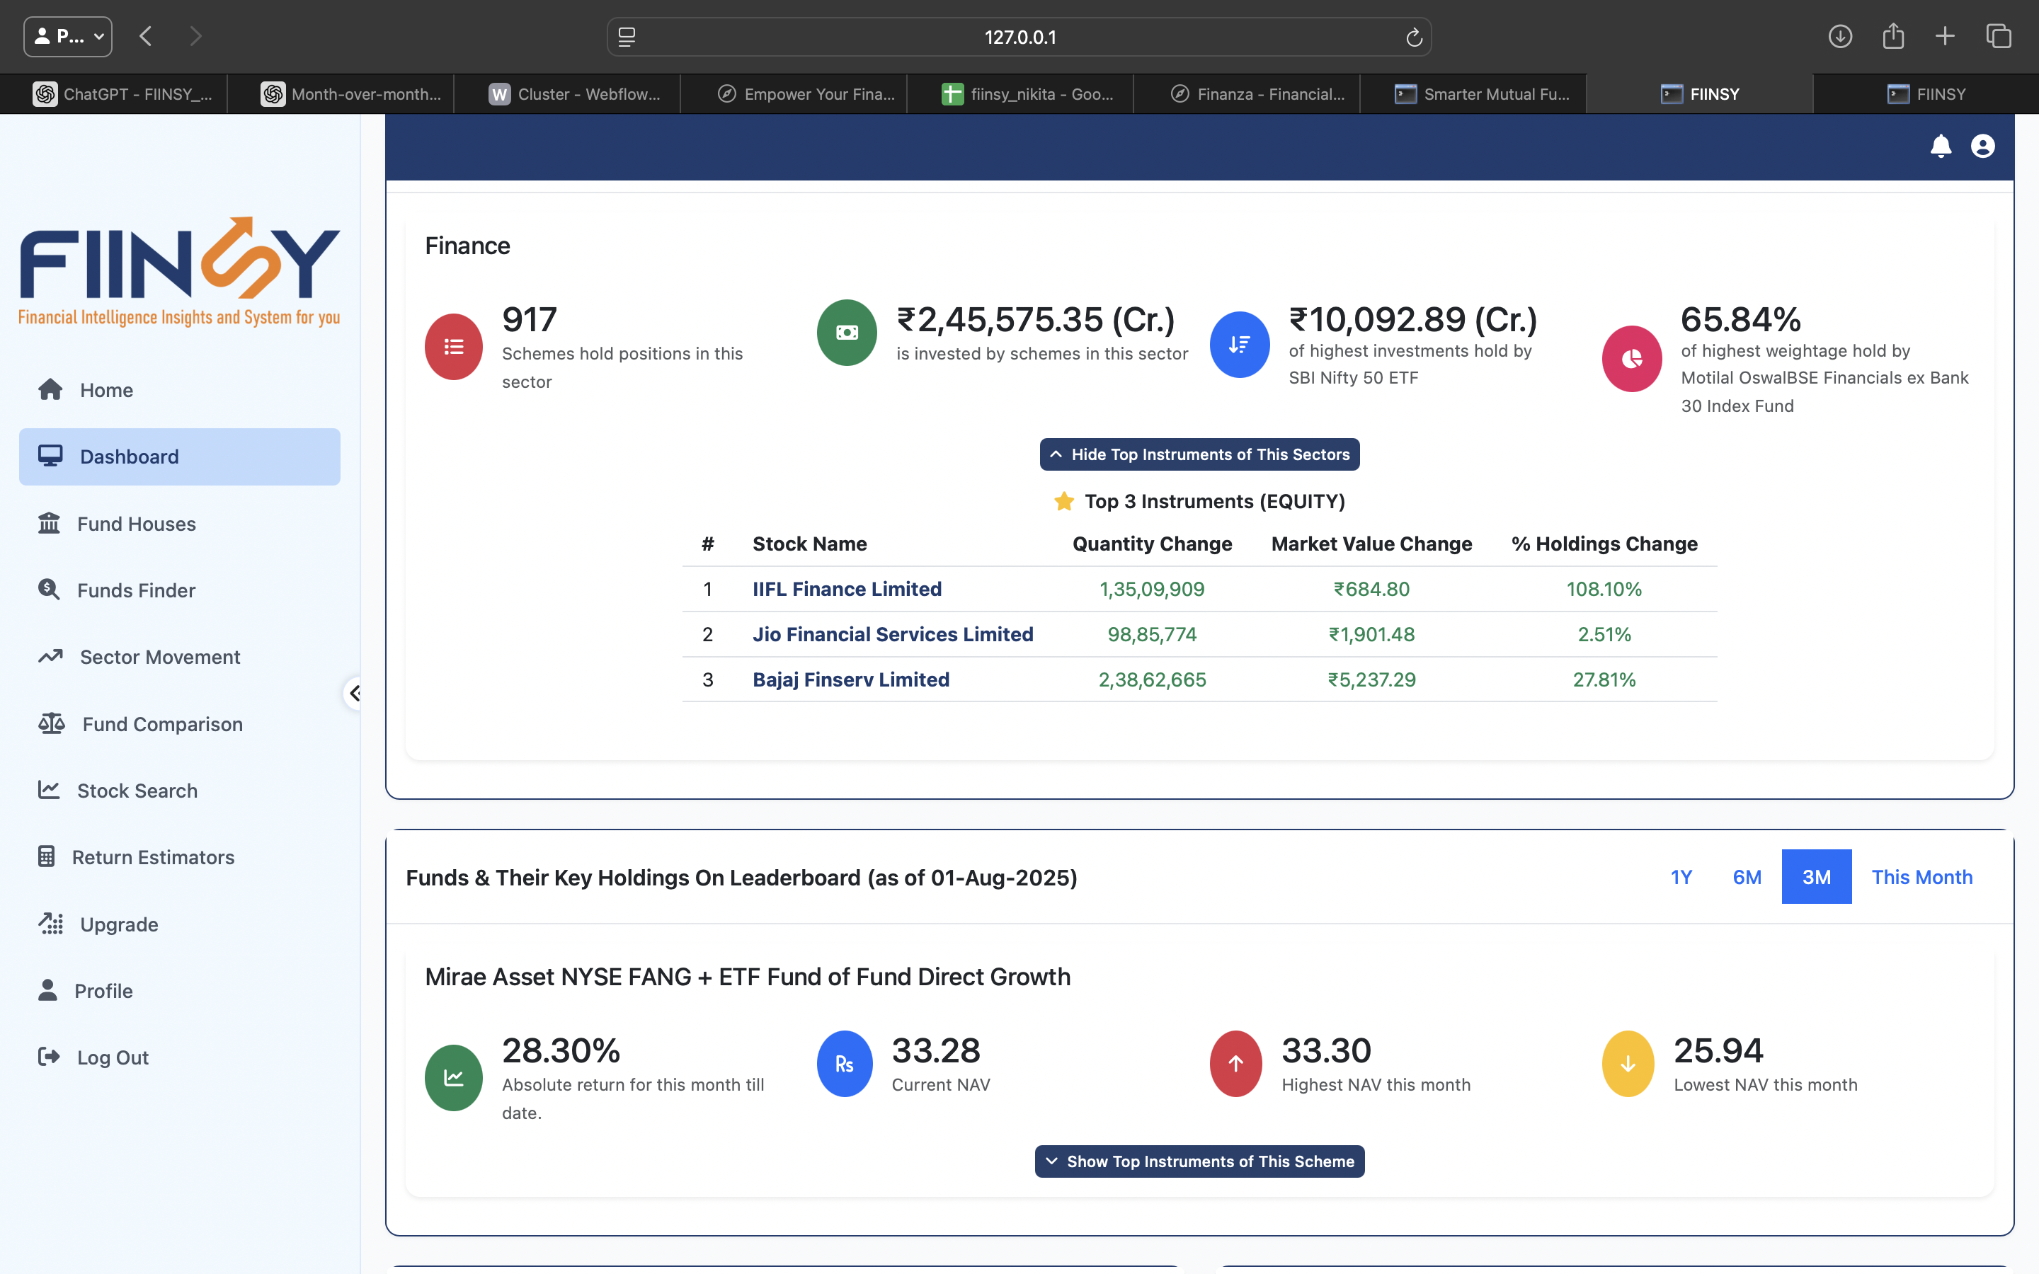Click the Sector Movement trend icon
Screen dimensions: 2039x1274
pyautogui.click(x=50, y=656)
